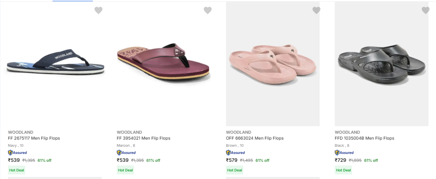Click the Hot Deal tag below ₹579
436x179 pixels.
pyautogui.click(x=234, y=170)
